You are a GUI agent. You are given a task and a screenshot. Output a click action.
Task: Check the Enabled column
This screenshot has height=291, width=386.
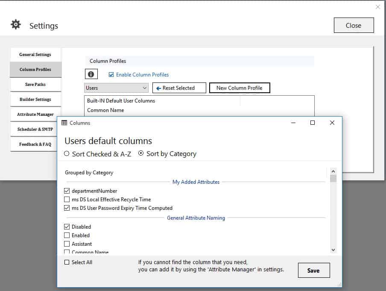tap(67, 235)
